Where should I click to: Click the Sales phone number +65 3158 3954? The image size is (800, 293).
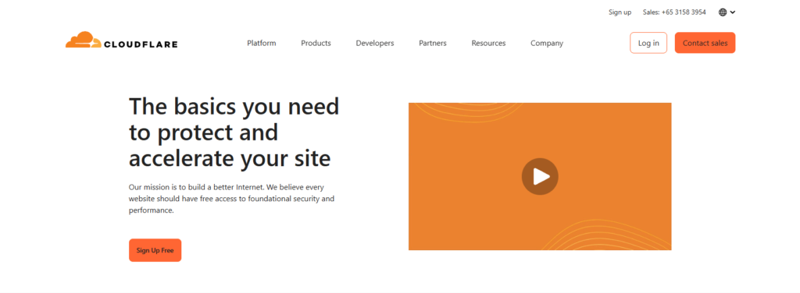tap(684, 12)
